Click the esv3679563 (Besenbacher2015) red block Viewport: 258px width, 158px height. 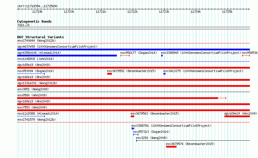132,116
